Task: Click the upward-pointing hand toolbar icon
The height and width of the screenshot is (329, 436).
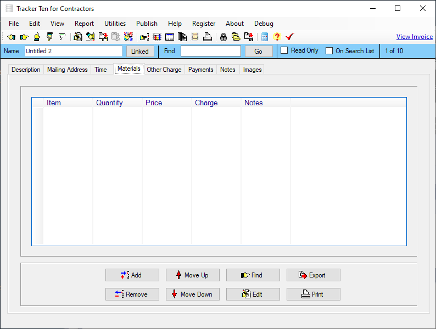Action: click(37, 37)
